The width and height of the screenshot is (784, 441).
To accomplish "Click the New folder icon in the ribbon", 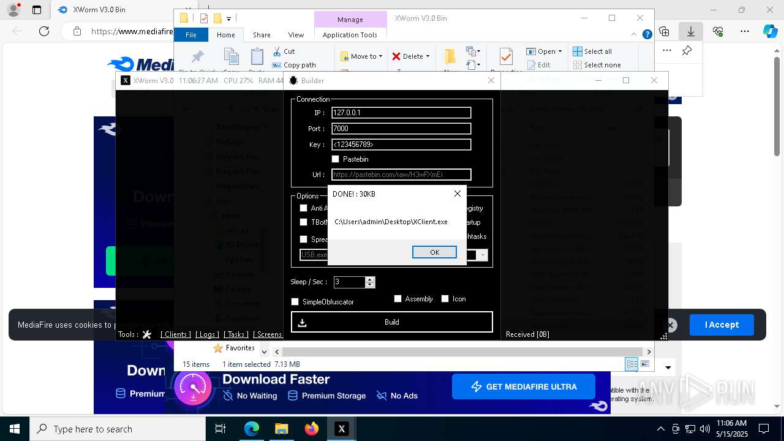I will (450, 58).
